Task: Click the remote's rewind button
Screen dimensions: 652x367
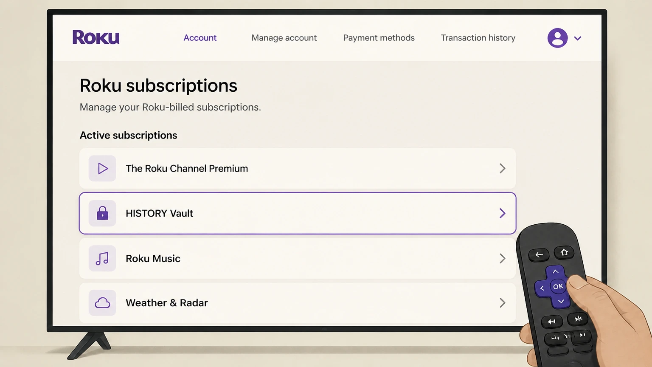Action: click(555, 338)
